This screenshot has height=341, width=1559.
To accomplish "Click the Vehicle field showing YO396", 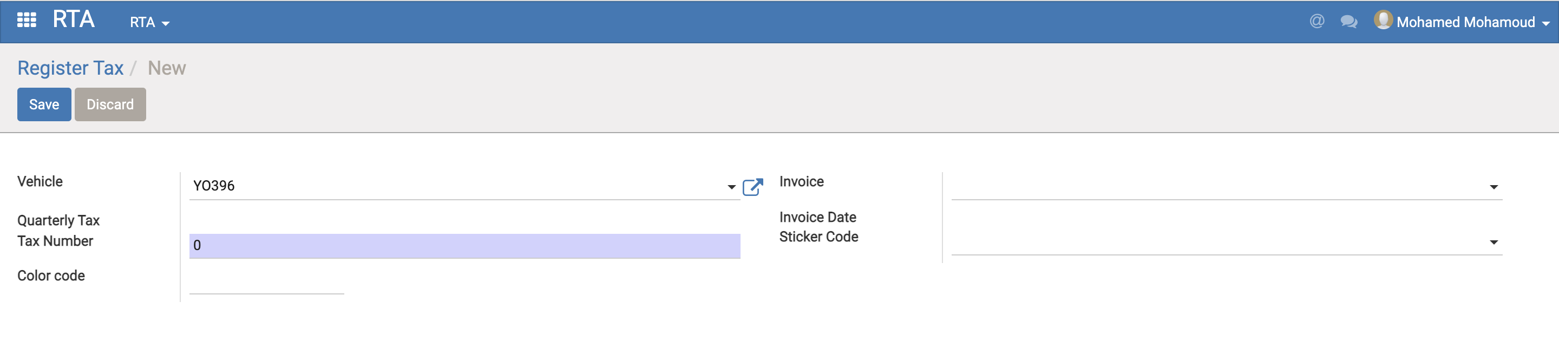I will click(x=464, y=186).
